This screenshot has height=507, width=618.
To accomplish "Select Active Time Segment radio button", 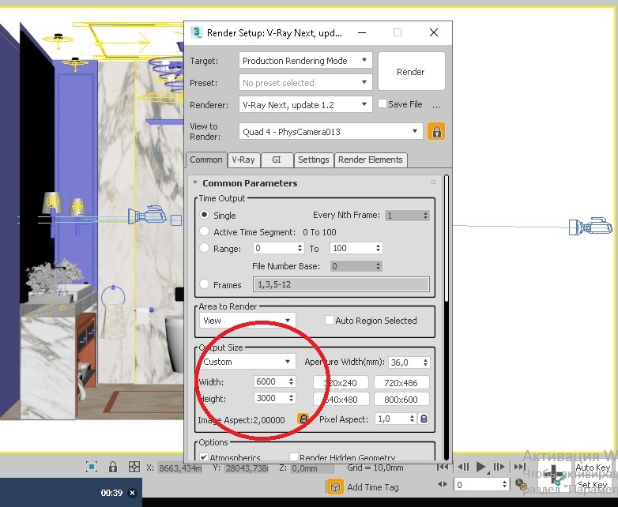I will [x=204, y=231].
